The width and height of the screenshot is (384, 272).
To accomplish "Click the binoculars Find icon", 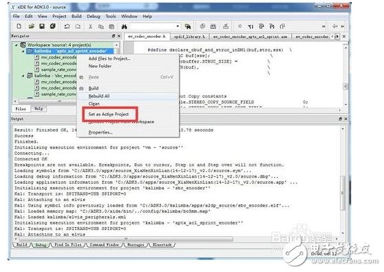I will coord(124,26).
